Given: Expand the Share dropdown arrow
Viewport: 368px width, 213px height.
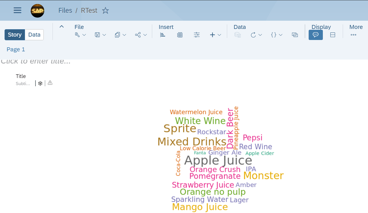Looking at the screenshot, I should 145,35.
